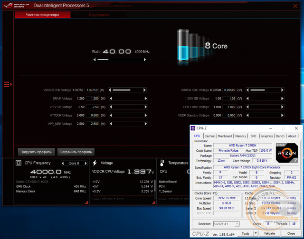304x239 pixels.
Task: Increase VDDP Standby Voltage right arrow
Action: [x=282, y=115]
